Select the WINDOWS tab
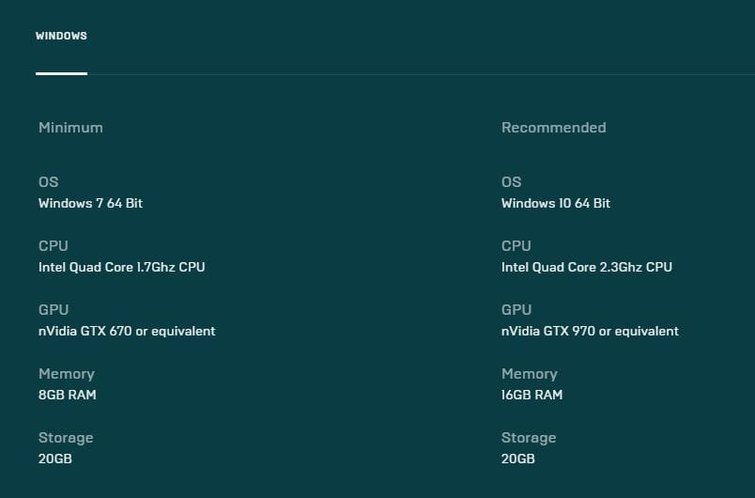This screenshot has height=498, width=755. pyautogui.click(x=61, y=36)
